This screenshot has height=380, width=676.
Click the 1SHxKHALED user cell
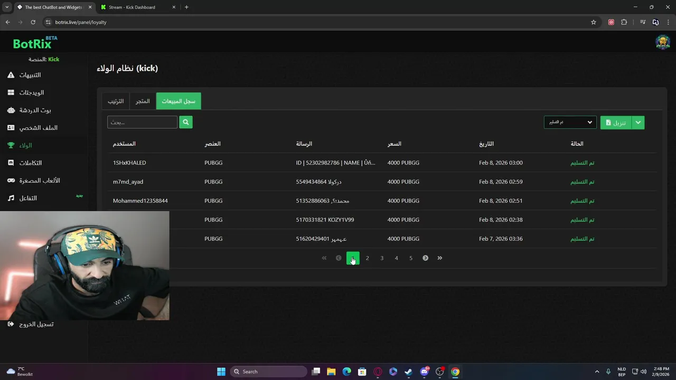coord(129,163)
